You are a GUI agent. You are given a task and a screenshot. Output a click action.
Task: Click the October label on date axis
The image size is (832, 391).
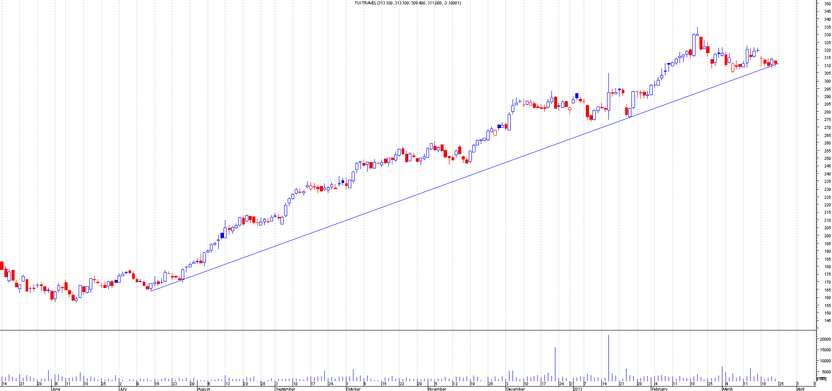pyautogui.click(x=353, y=389)
